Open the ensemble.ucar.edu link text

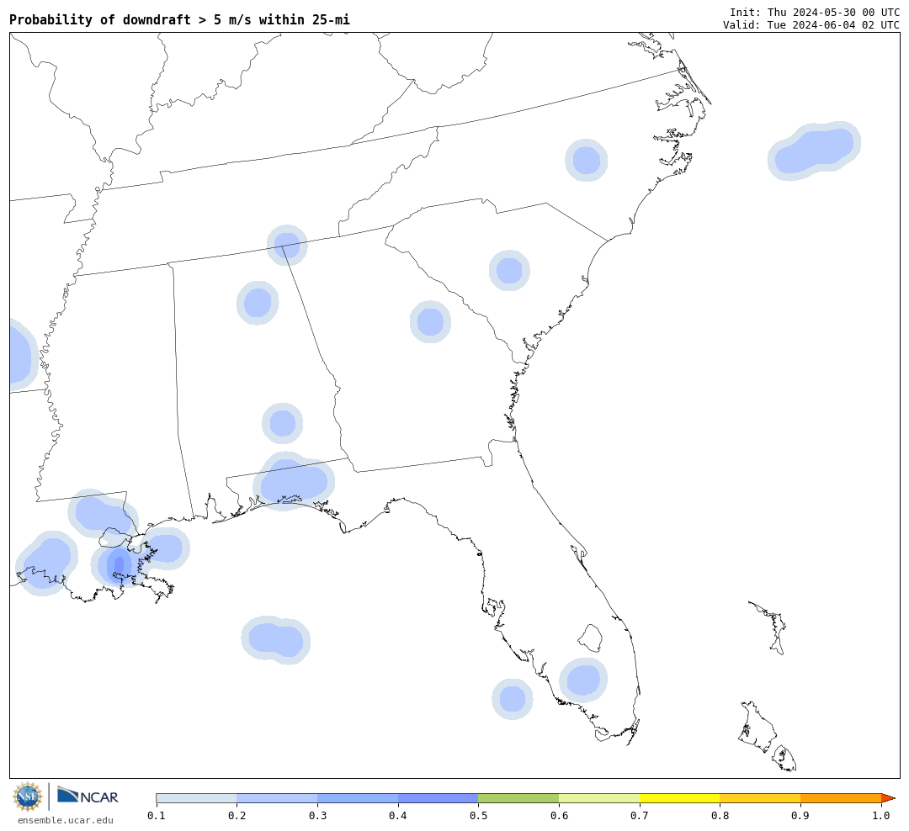(x=66, y=820)
